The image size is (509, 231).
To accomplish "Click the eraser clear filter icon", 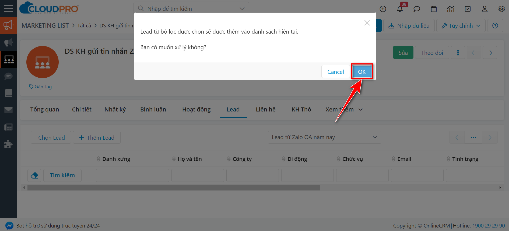I will 34,175.
